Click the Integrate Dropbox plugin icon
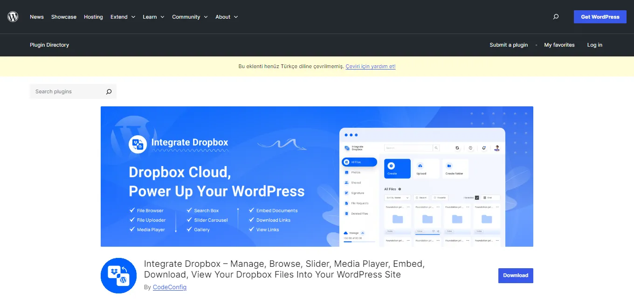This screenshot has width=634, height=299. point(118,275)
